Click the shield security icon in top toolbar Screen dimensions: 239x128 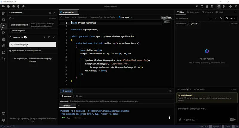(197, 7)
